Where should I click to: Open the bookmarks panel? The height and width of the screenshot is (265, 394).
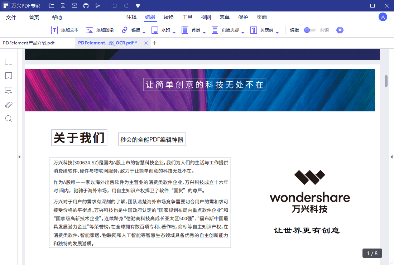click(x=8, y=76)
